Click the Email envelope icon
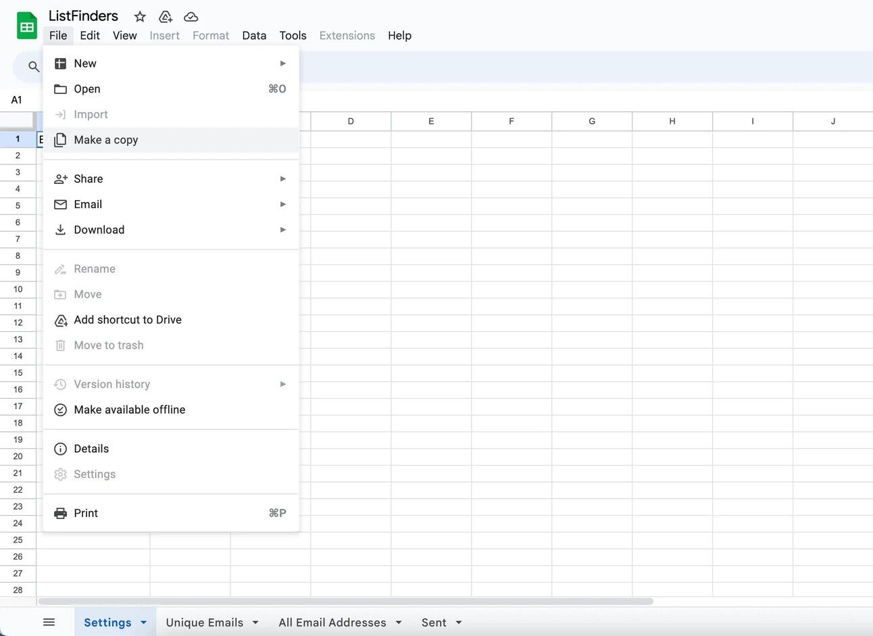 tap(60, 204)
